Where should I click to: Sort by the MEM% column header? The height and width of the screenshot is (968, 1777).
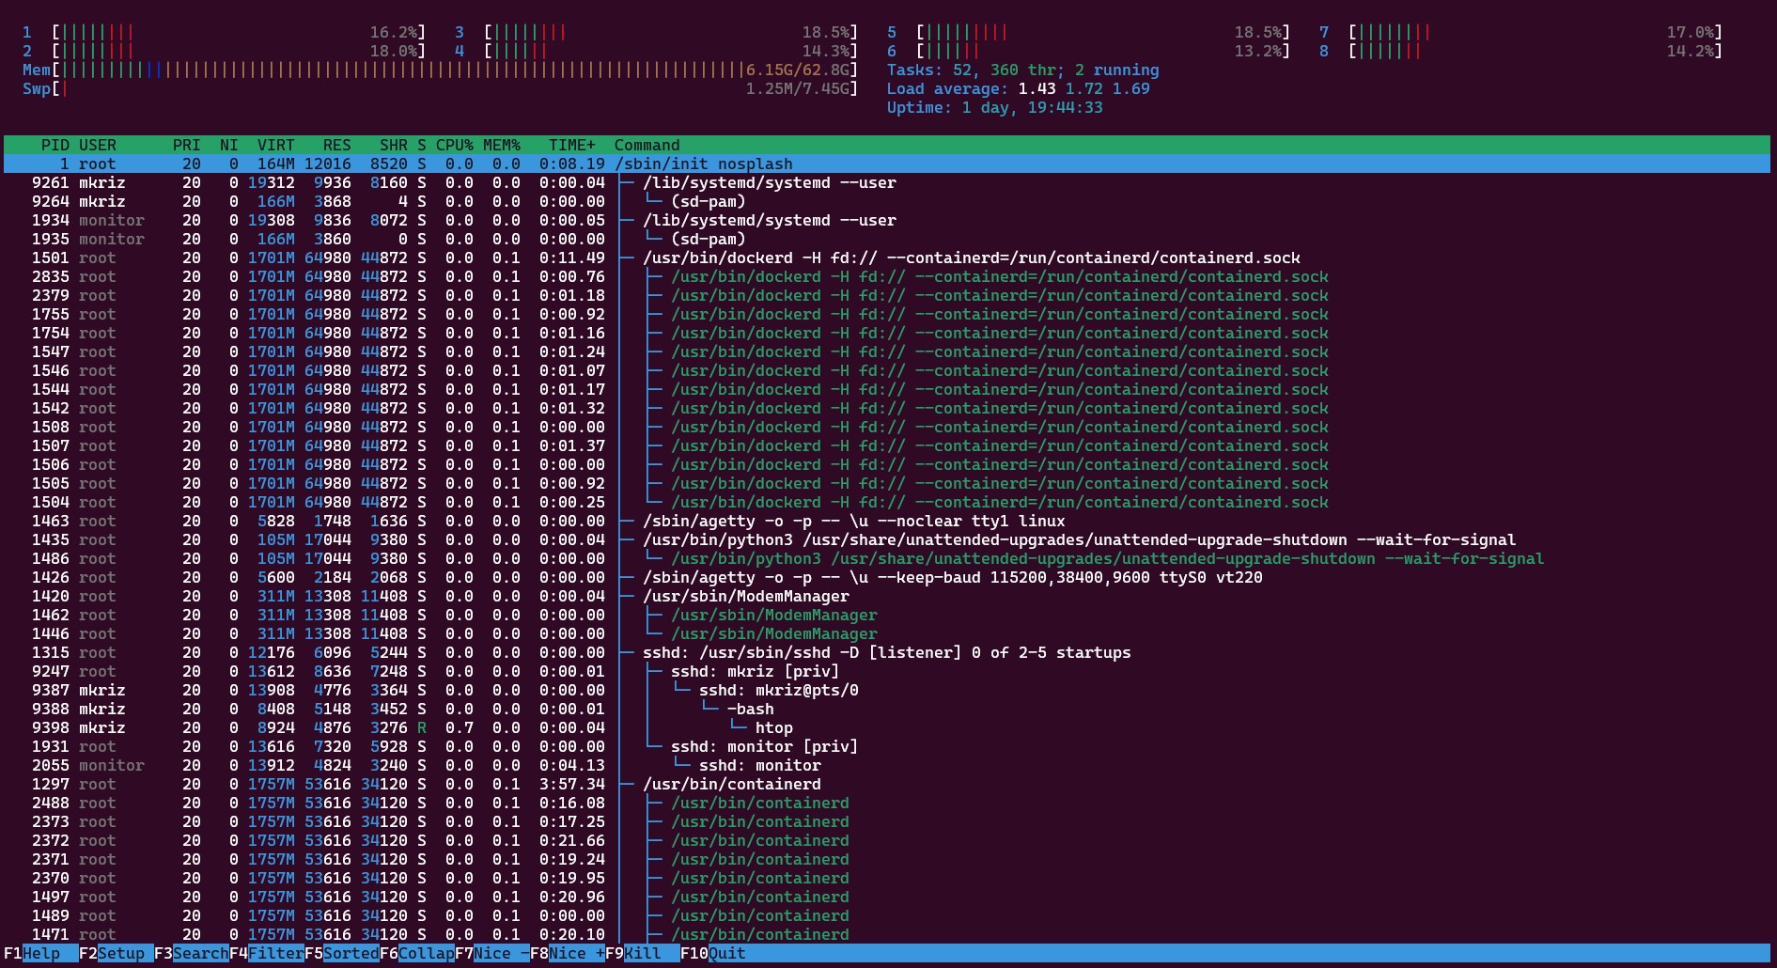[501, 145]
